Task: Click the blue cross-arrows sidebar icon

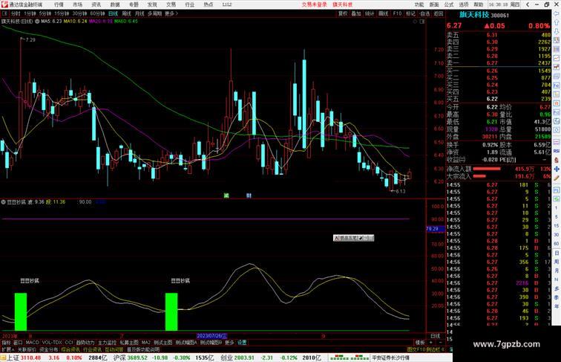Action: pos(557,169)
